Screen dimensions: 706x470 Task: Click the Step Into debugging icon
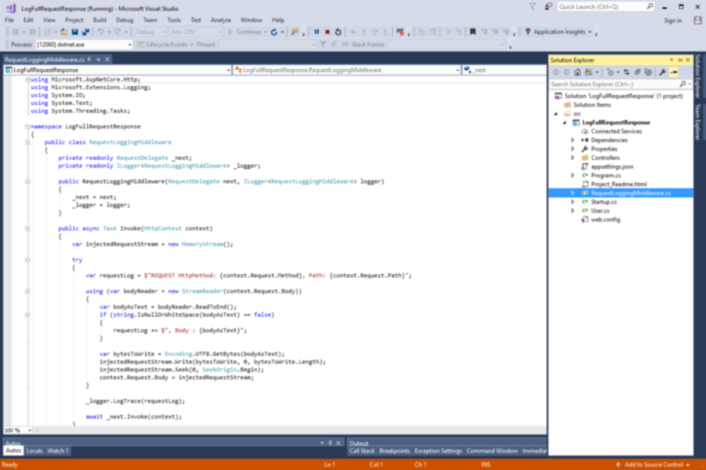[x=364, y=31]
